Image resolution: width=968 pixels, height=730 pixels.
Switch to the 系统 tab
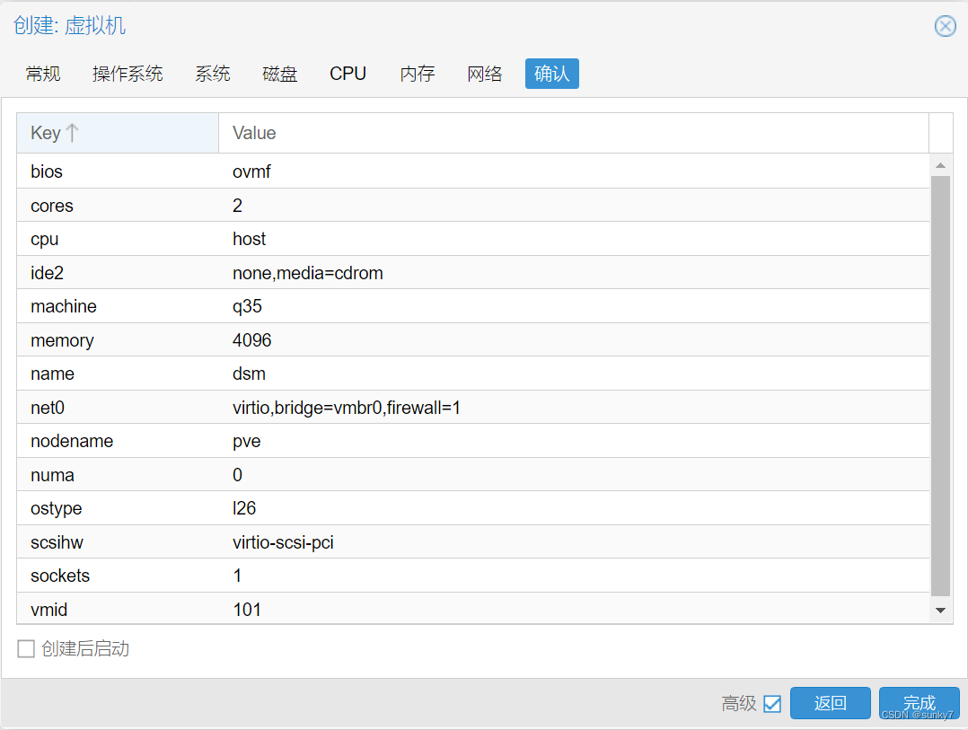click(x=212, y=74)
